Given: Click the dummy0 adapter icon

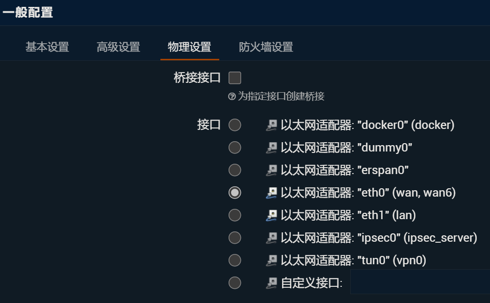Looking at the screenshot, I should [272, 148].
